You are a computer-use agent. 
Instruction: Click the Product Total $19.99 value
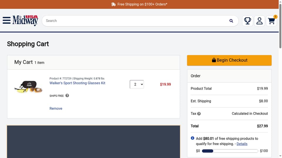click(x=262, y=88)
